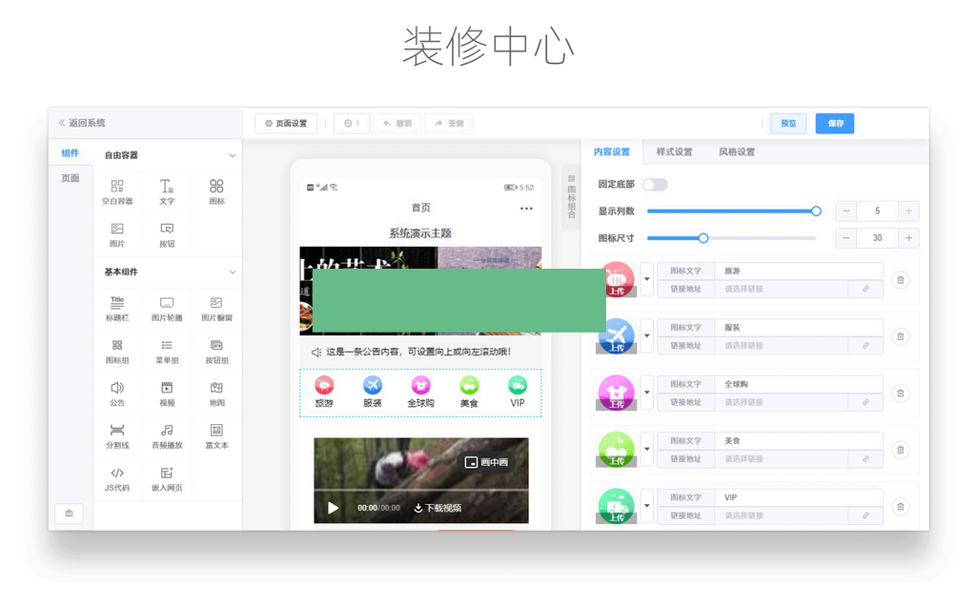Screen dimensions: 976x605
Task: Open dropdown arrow beside 全球购 icon
Action: coord(647,393)
